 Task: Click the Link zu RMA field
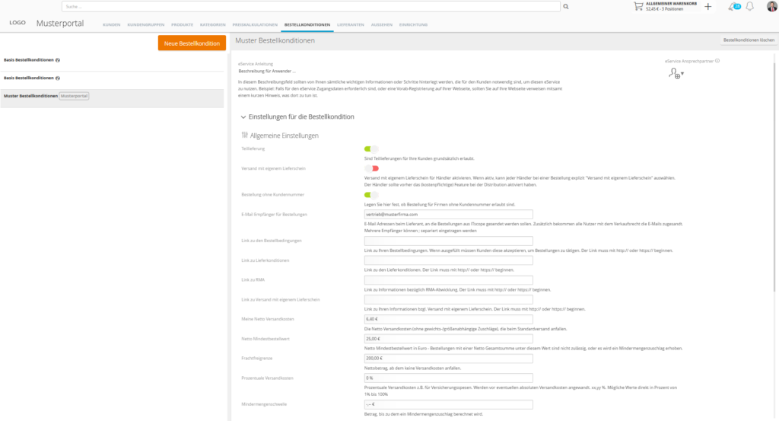[448, 280]
